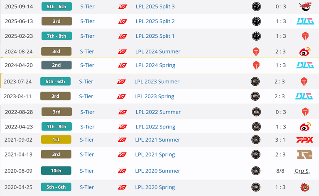
Task: Click the FPX logo in LPL 2021 Summer row
Action: (x=304, y=140)
